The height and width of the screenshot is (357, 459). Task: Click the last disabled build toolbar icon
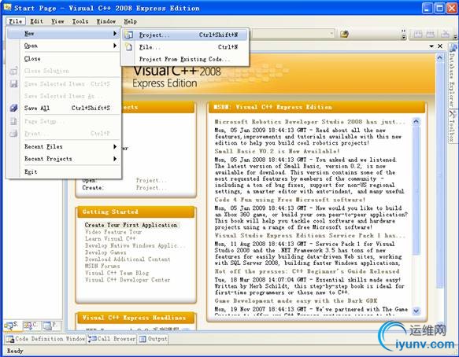pyautogui.click(x=445, y=35)
